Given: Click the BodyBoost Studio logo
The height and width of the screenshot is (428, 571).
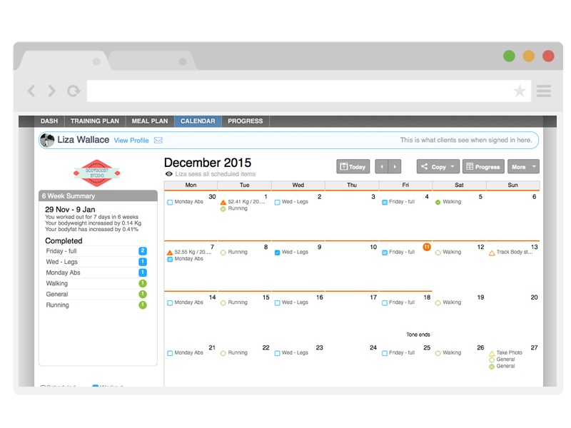Looking at the screenshot, I should click(x=97, y=173).
